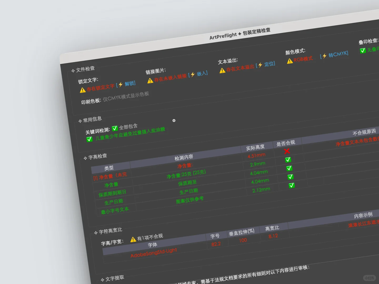Toggle the green checkbox under 叠印检查

(363, 50)
